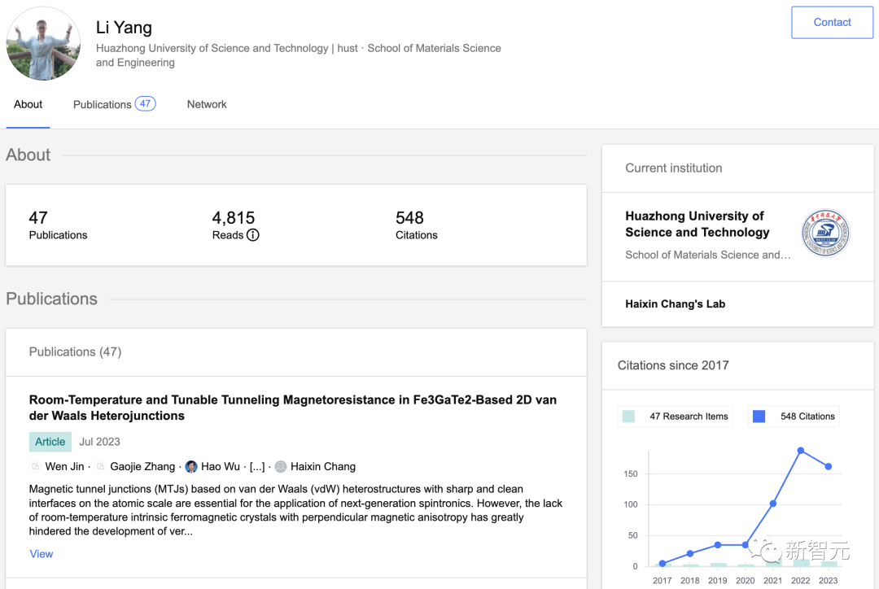Open Huazhong University logo
The height and width of the screenshot is (589, 879).
click(825, 233)
